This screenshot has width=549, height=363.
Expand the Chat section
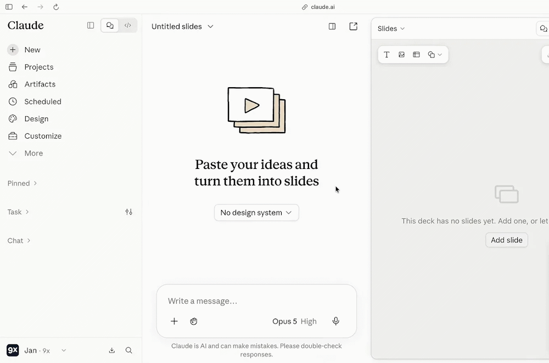coord(19,241)
